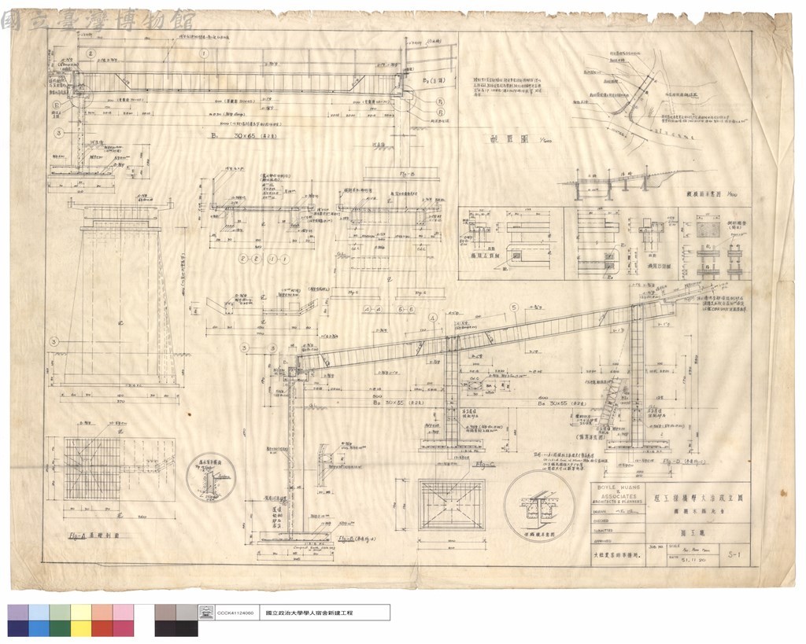Select the catalog number CCCK41124060

235,613
